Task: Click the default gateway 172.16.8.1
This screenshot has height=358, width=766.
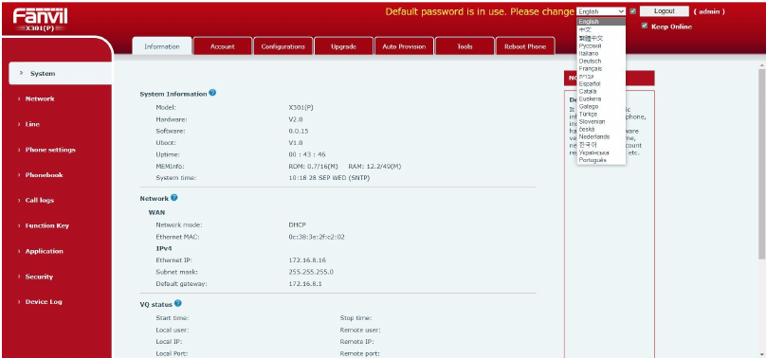Action: [305, 283]
